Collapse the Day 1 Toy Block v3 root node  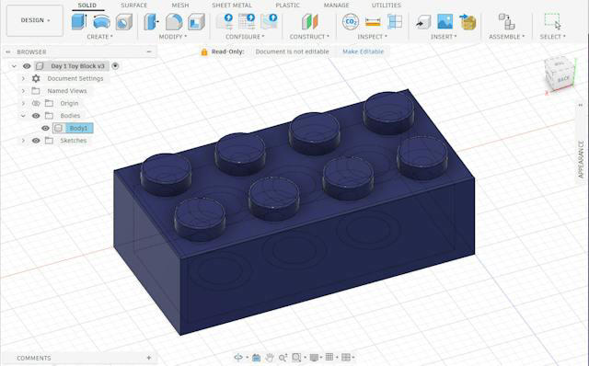[14, 66]
